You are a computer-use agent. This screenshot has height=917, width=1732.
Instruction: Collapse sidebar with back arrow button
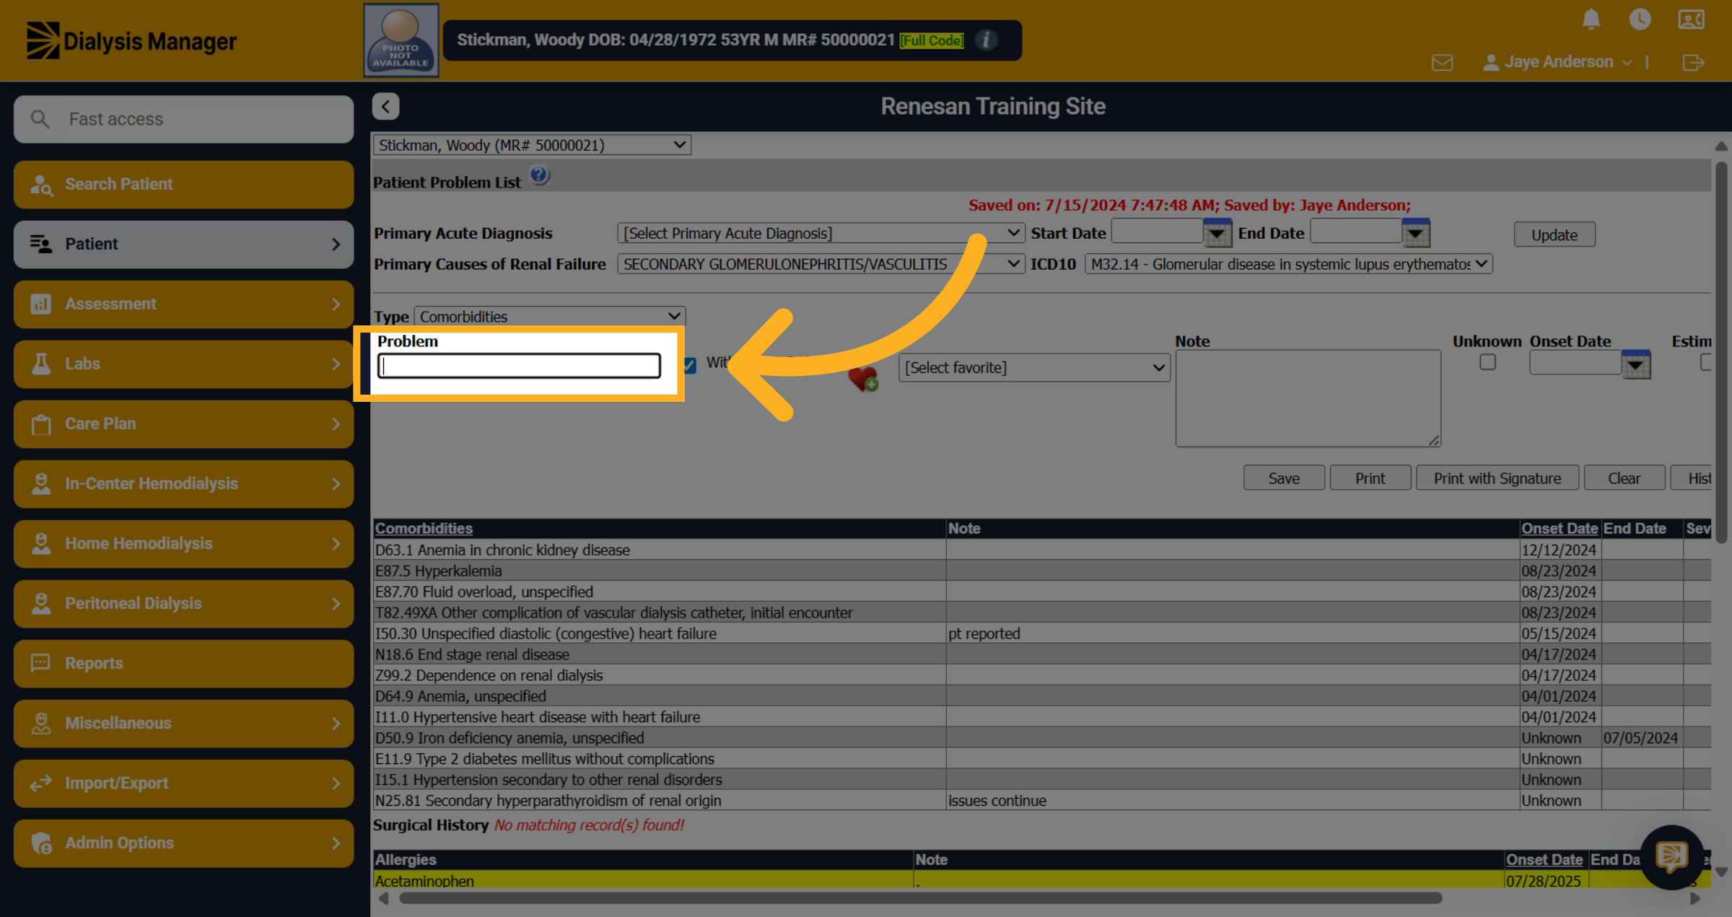(385, 107)
